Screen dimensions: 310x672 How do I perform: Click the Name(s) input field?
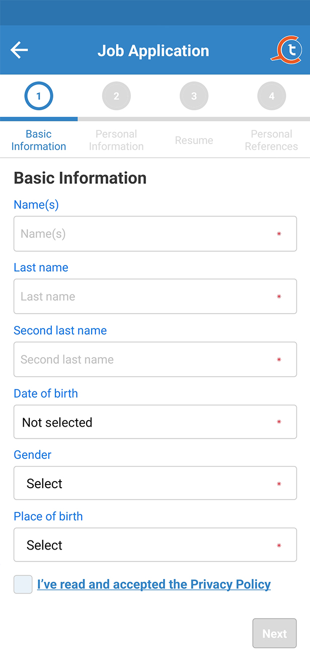click(155, 233)
